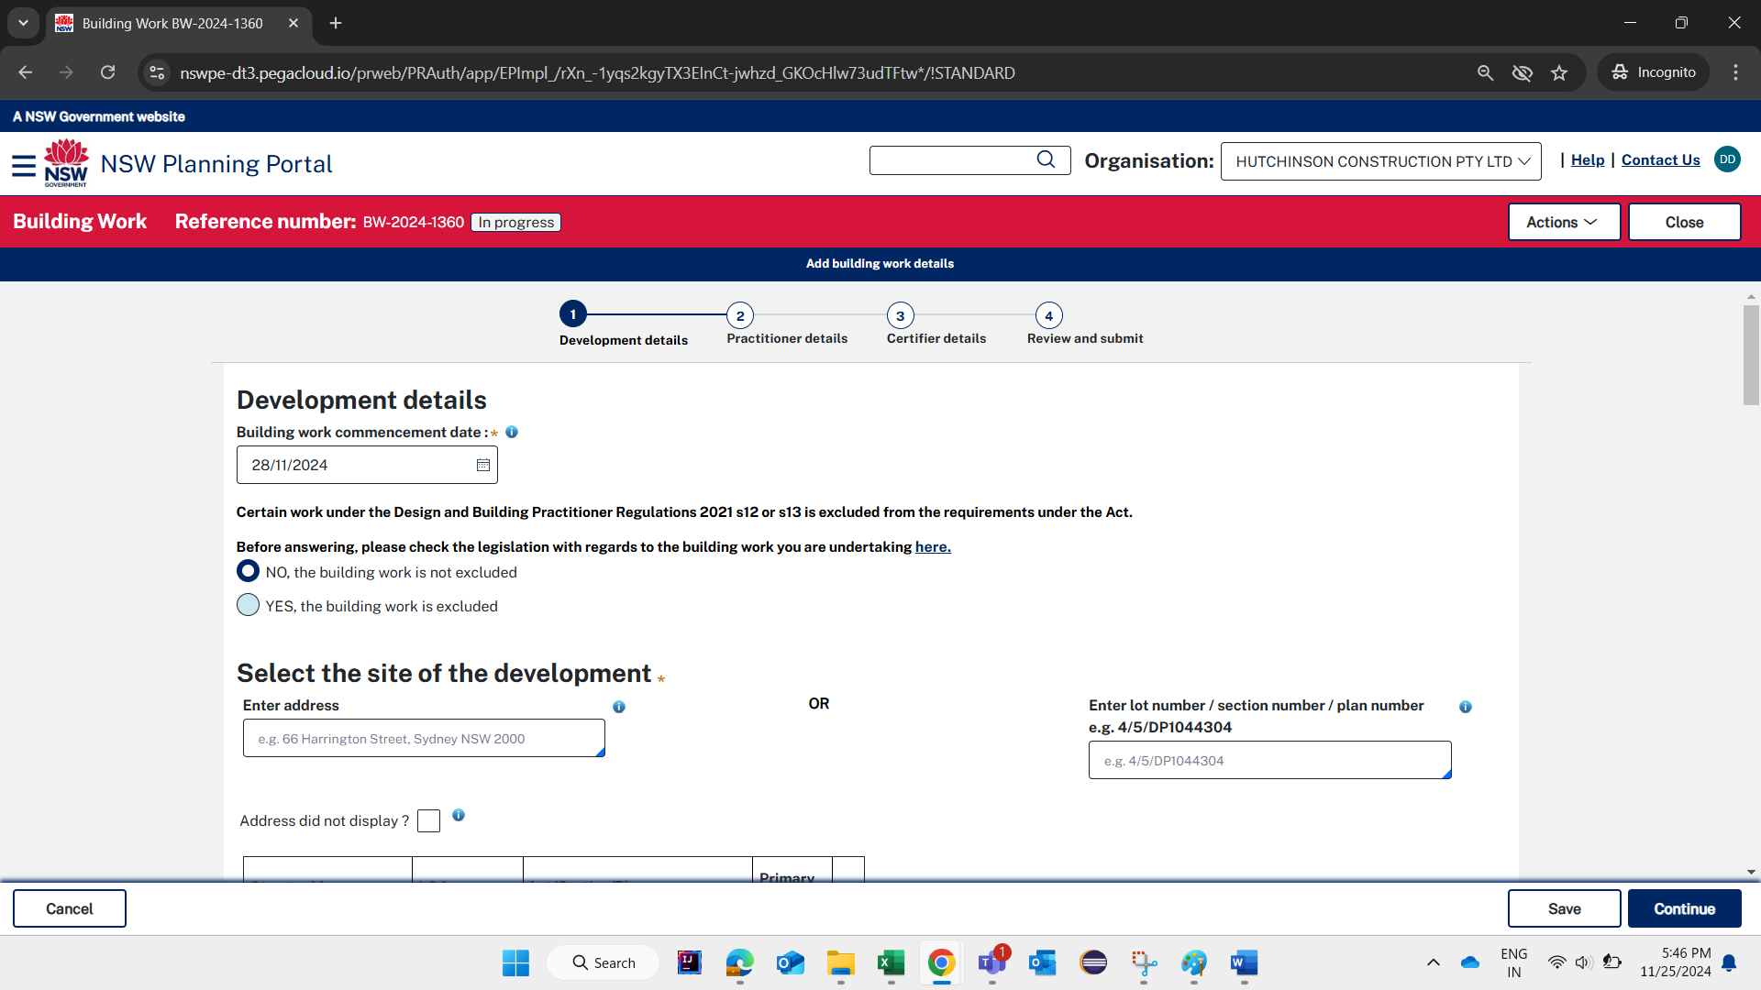The image size is (1761, 990).
Task: Open Microsoft Edge from the taskbar
Action: [739, 962]
